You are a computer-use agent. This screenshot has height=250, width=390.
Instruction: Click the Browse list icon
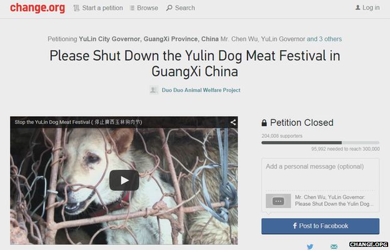(132, 8)
